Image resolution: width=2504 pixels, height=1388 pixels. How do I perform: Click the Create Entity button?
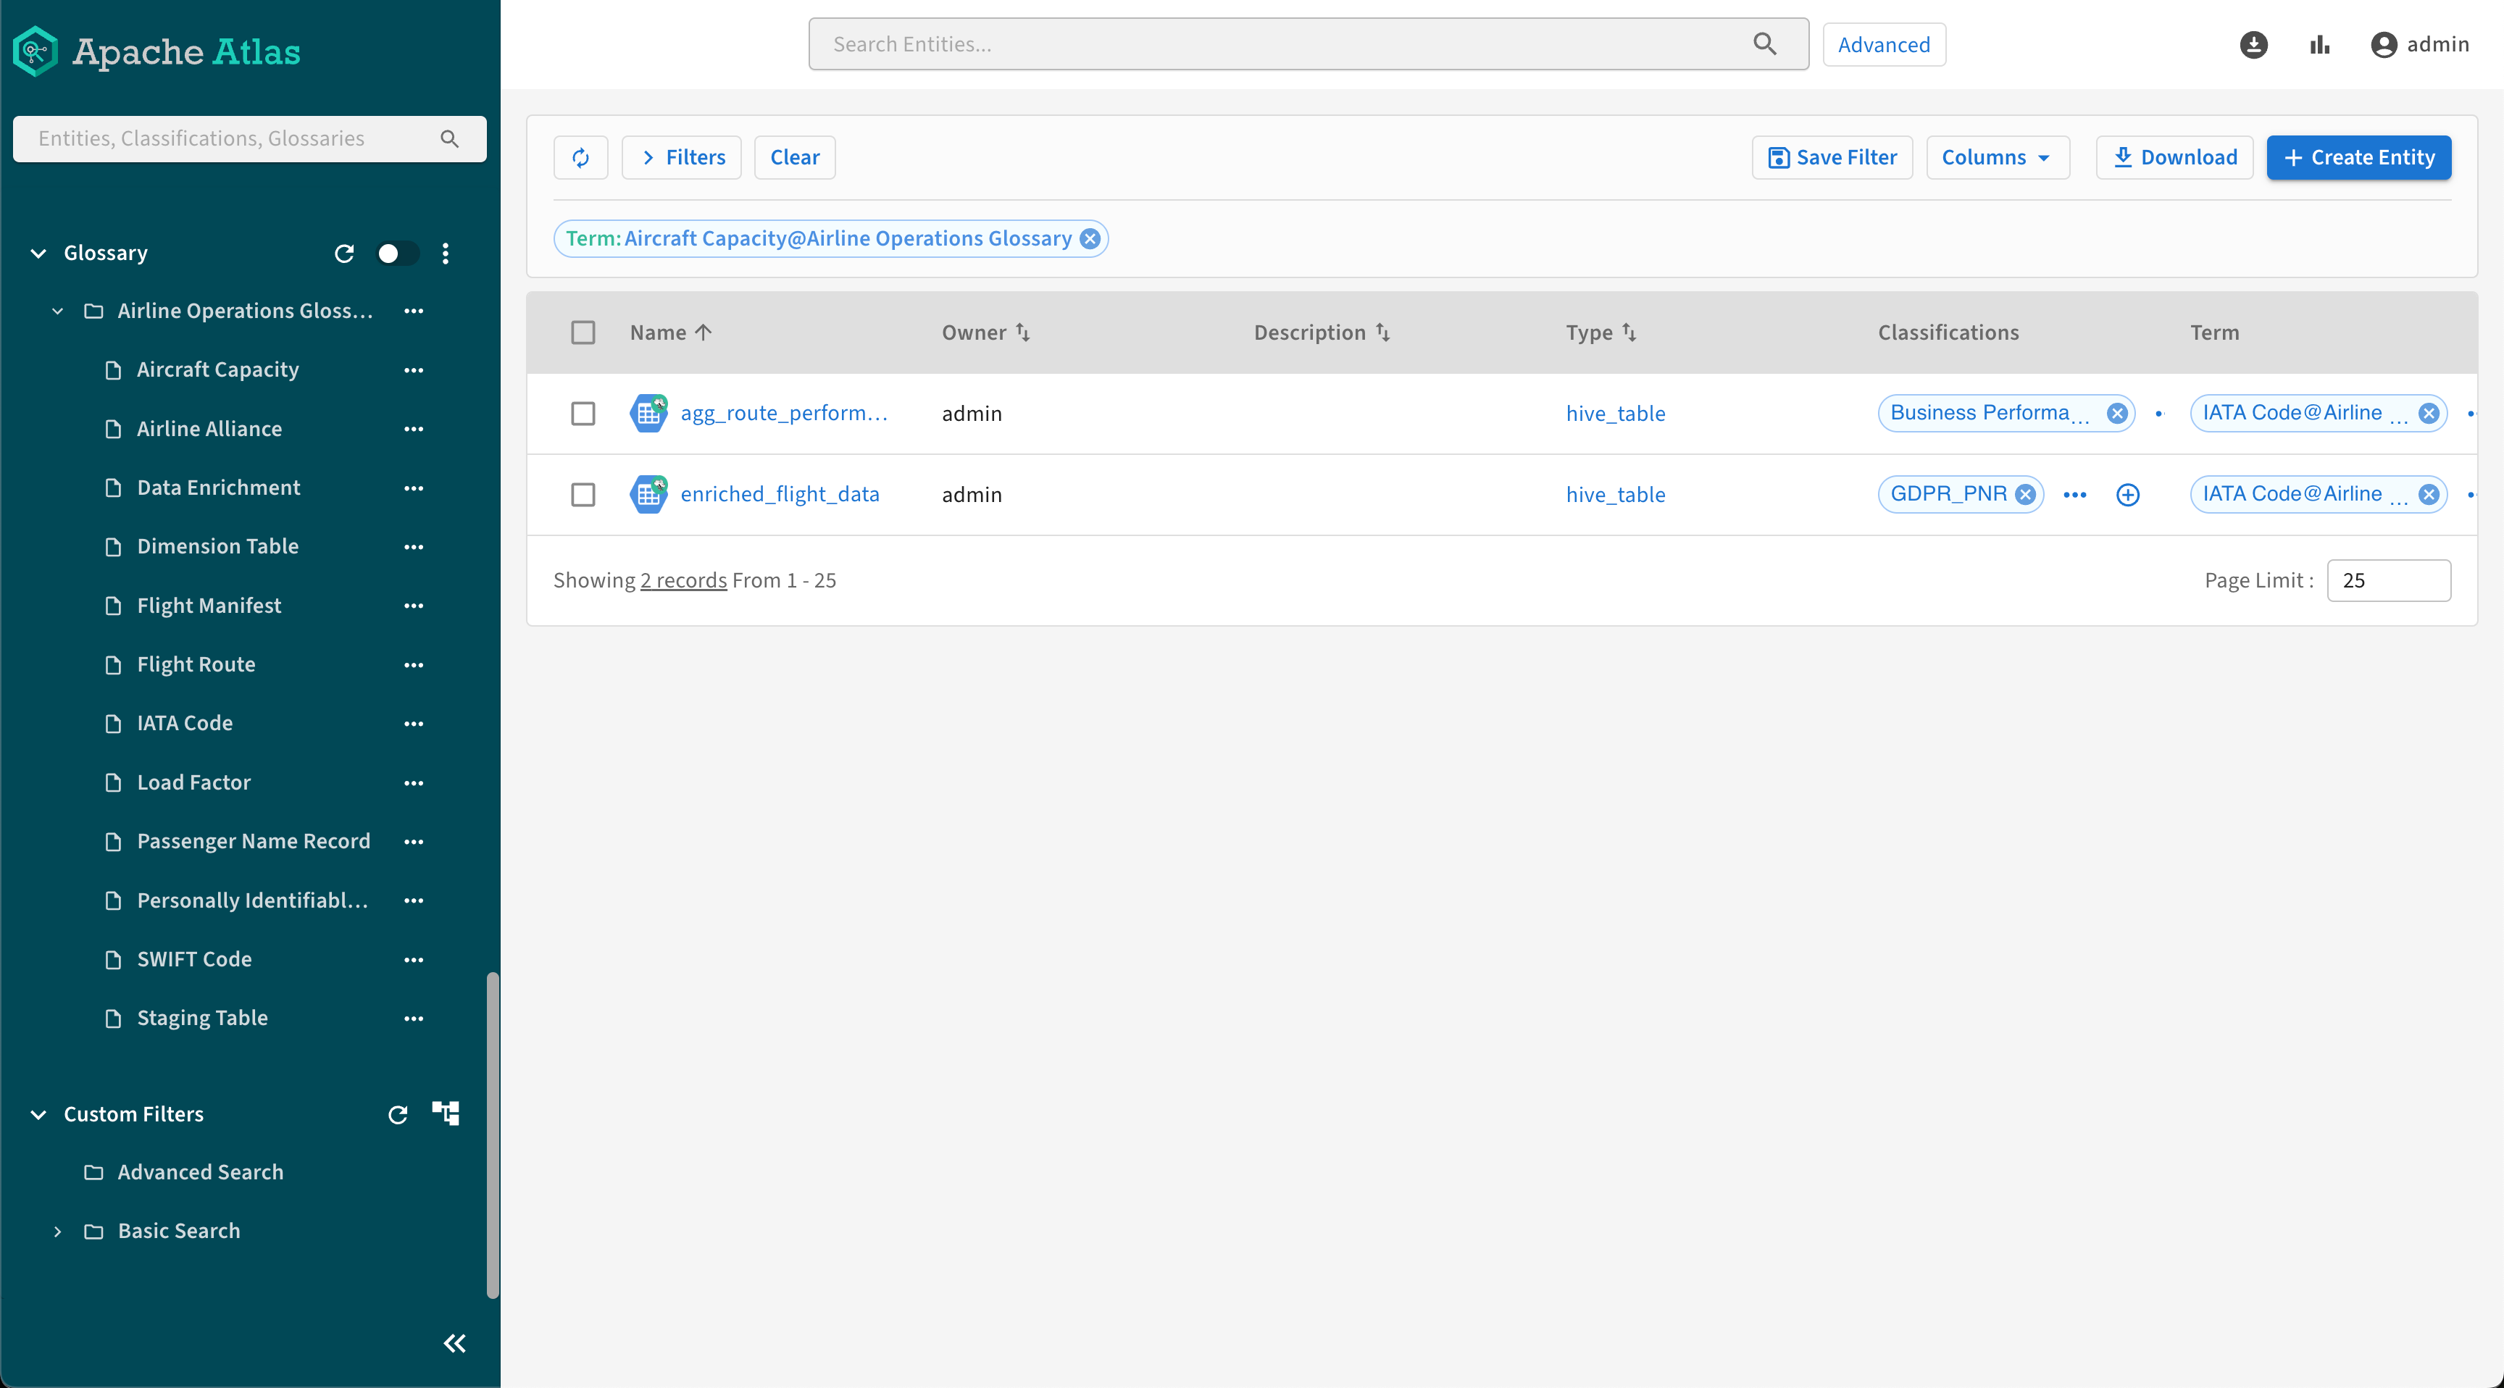(2358, 157)
